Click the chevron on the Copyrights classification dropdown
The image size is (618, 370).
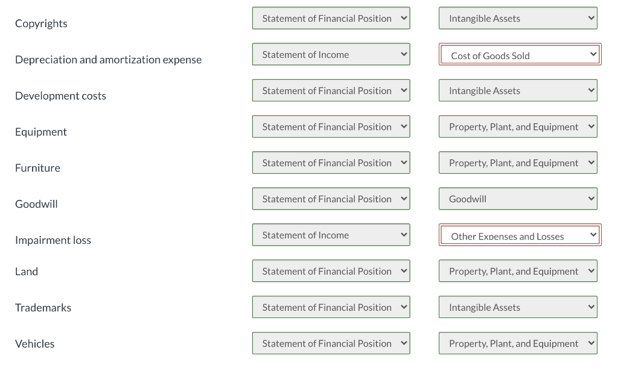click(590, 18)
